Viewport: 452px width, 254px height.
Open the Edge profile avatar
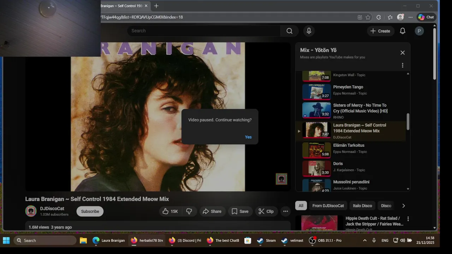tap(400, 17)
